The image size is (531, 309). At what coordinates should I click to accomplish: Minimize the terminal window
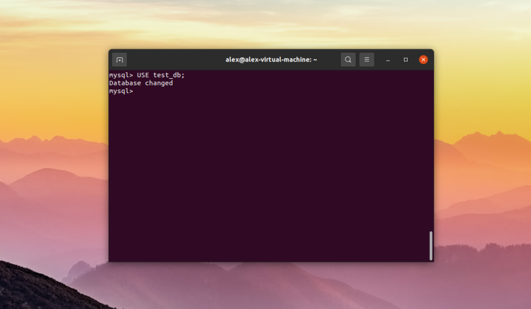[x=388, y=60]
